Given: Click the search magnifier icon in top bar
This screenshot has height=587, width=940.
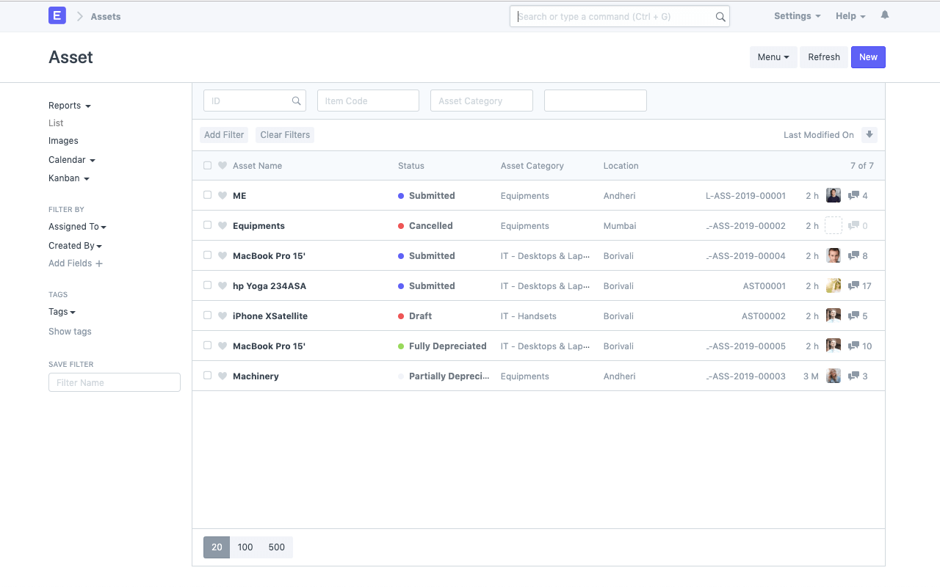Looking at the screenshot, I should [720, 17].
